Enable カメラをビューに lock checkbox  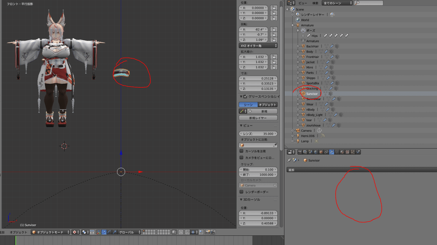click(x=241, y=158)
